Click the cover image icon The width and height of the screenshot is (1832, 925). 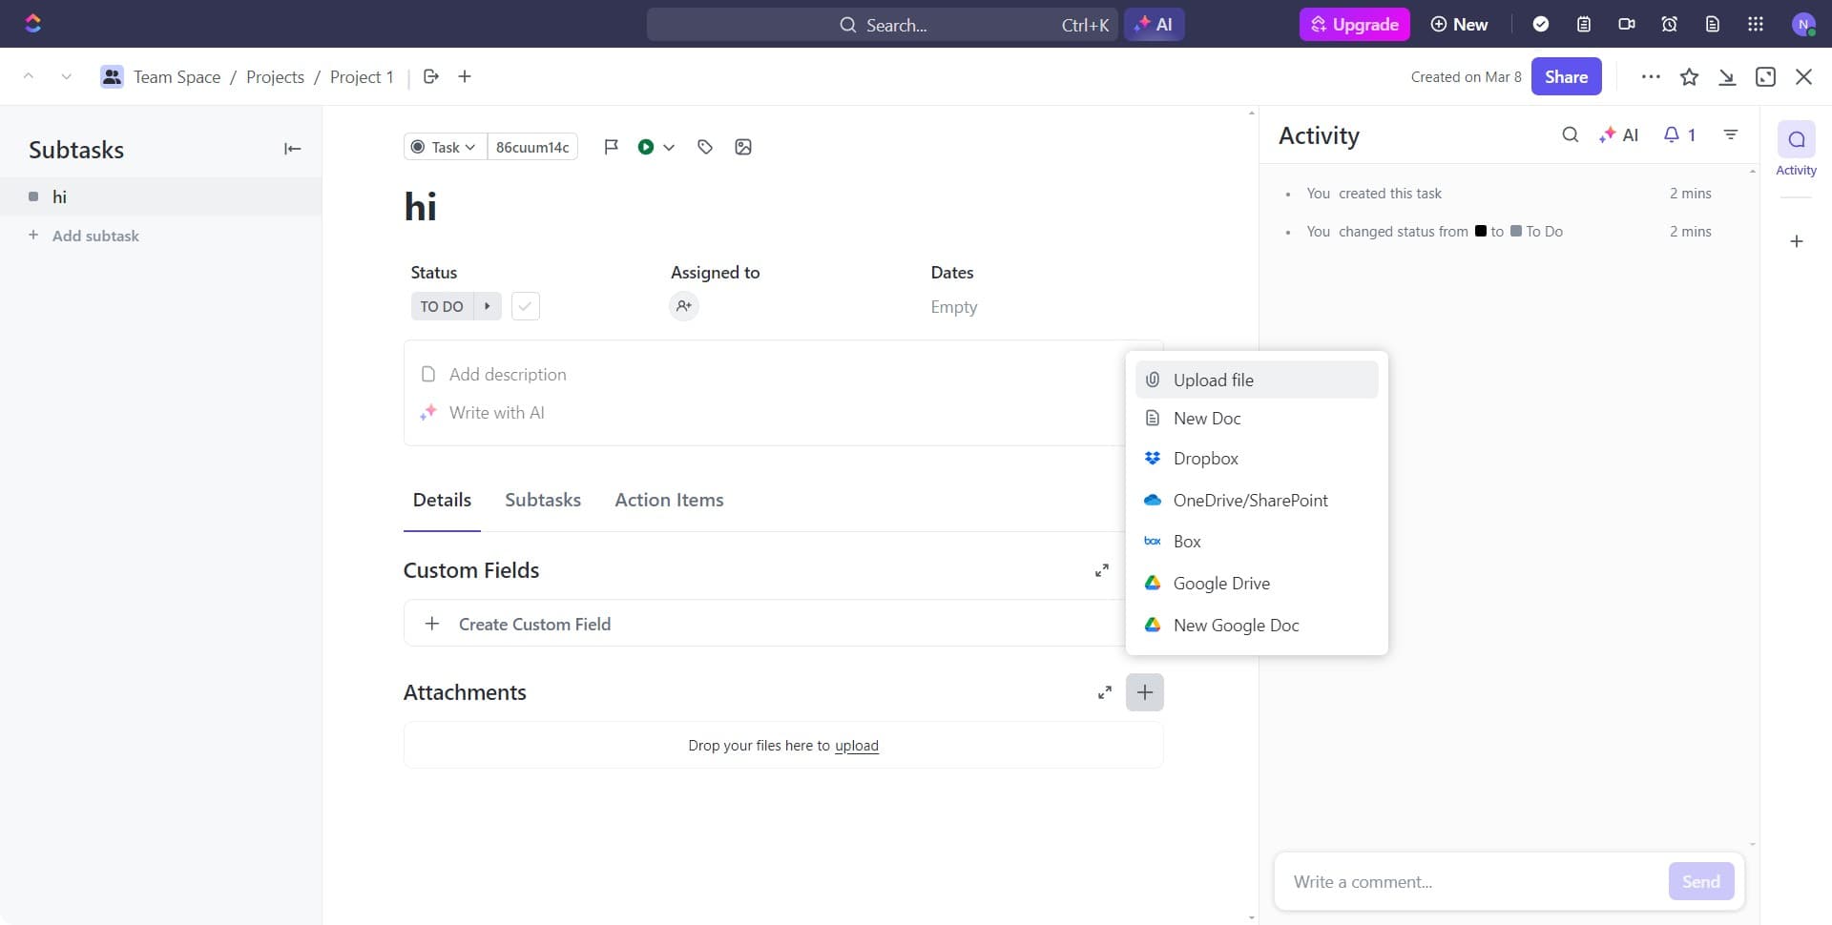(x=743, y=147)
